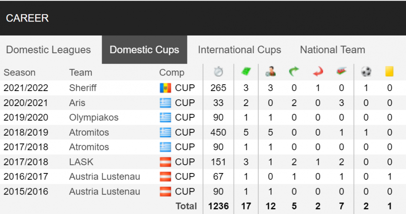The height and width of the screenshot is (214, 406).
Task: Click the red substituted-out arrow icon
Action: 318,71
